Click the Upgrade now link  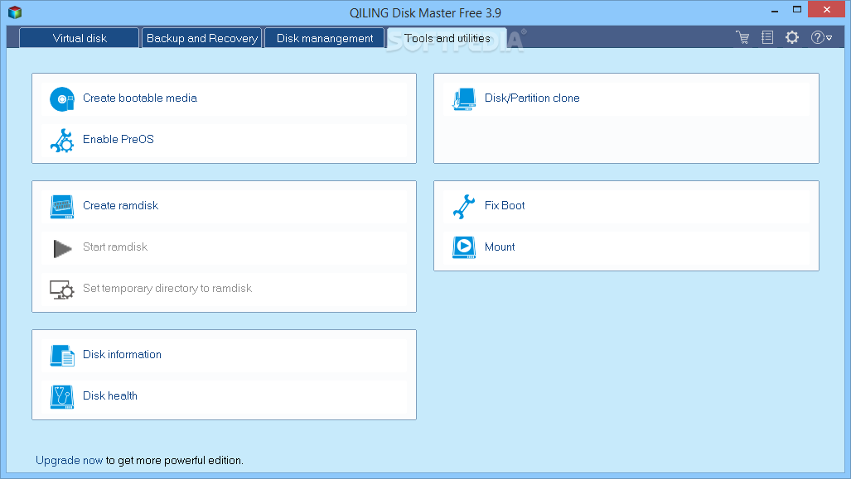[x=69, y=460]
